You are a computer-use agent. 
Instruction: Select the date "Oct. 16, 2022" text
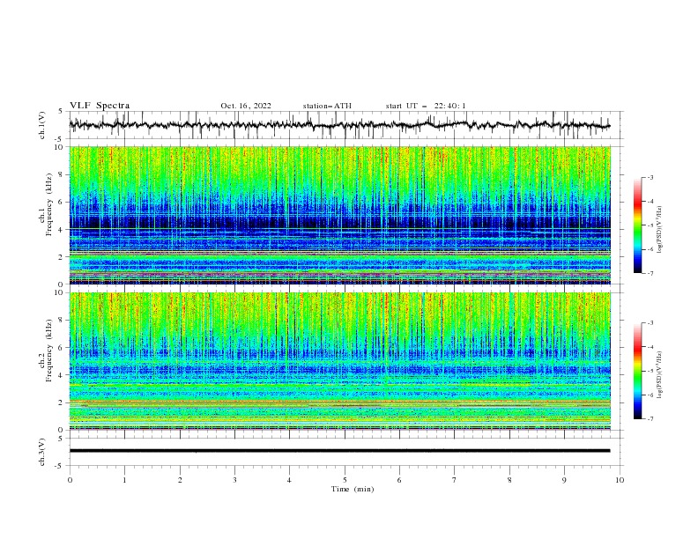point(246,106)
